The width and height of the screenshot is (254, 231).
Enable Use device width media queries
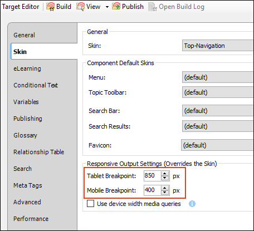[90, 204]
